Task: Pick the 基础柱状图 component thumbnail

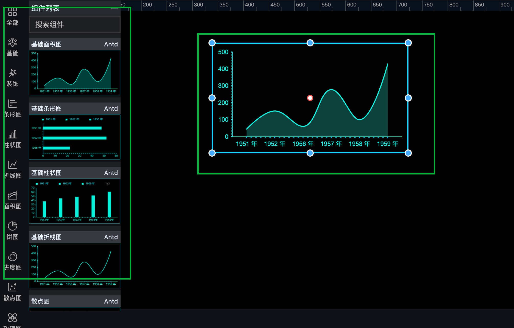Action: point(74,201)
